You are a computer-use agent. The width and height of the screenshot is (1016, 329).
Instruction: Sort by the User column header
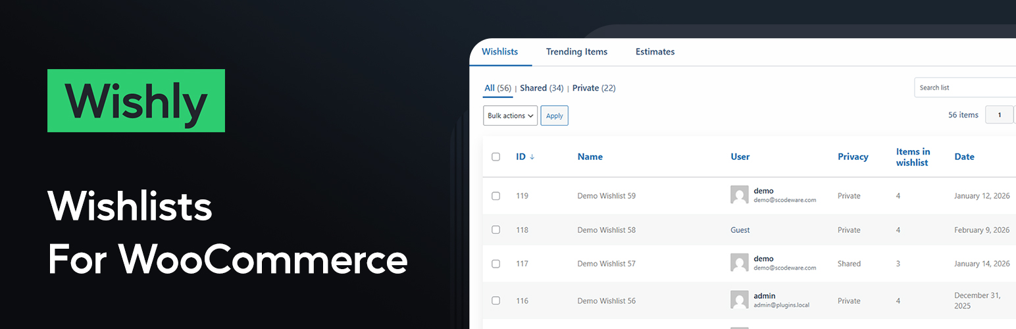tap(740, 157)
